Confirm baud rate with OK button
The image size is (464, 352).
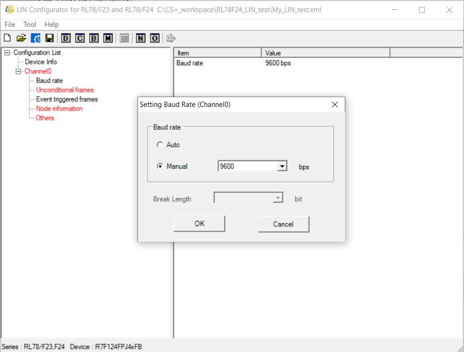click(x=199, y=224)
